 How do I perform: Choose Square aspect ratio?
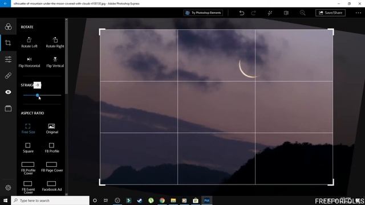click(x=28, y=148)
